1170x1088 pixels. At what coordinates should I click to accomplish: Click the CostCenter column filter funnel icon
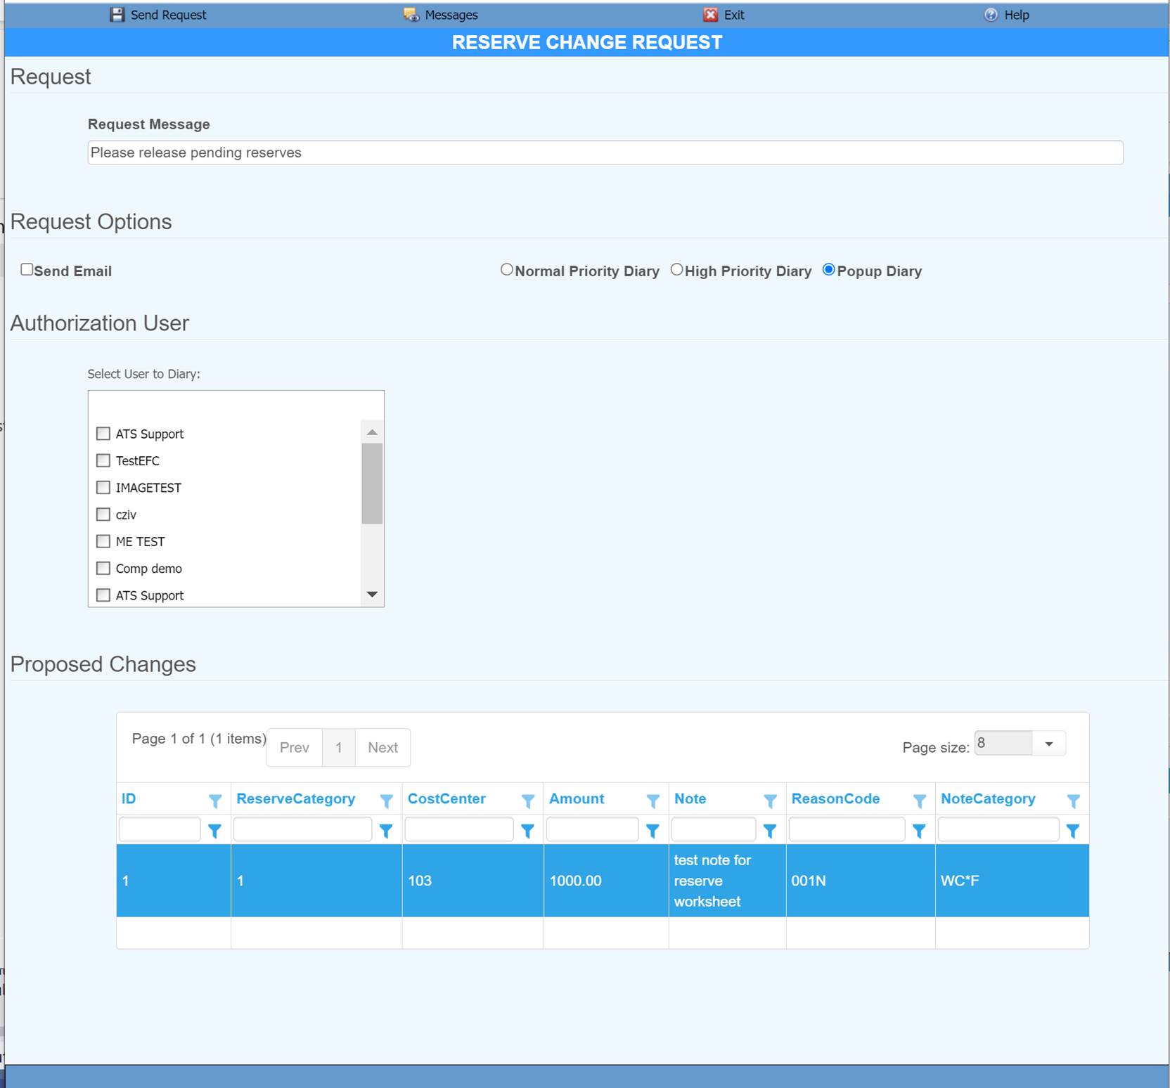click(529, 801)
